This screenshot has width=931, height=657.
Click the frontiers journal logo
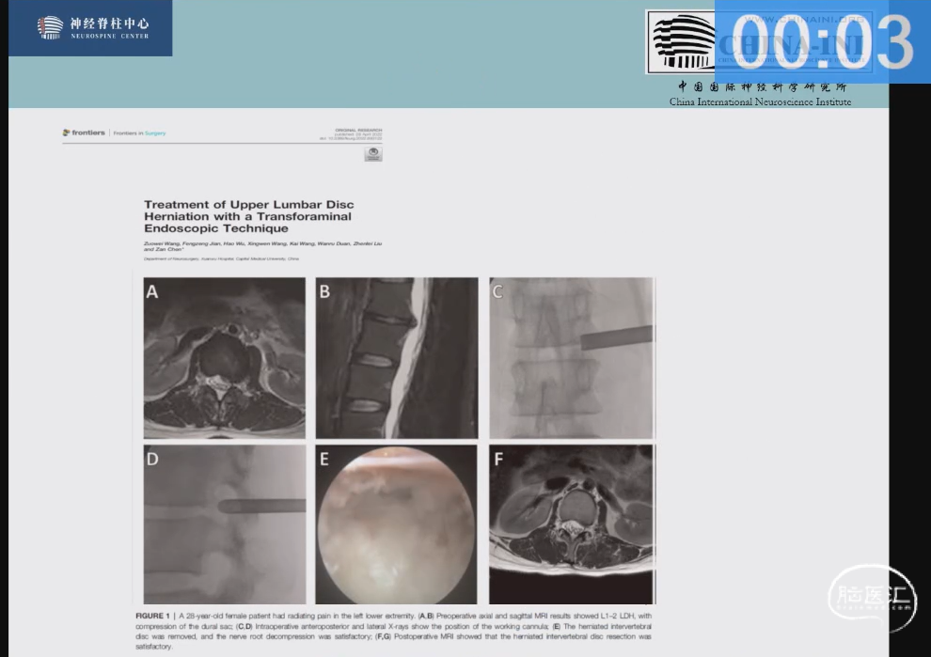(x=84, y=133)
